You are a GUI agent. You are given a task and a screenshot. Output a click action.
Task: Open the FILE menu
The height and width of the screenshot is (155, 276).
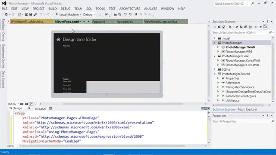click(5, 9)
